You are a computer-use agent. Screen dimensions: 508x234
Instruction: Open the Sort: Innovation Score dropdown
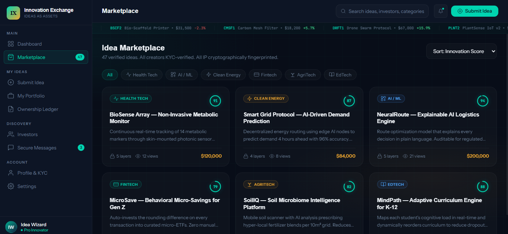pyautogui.click(x=462, y=51)
